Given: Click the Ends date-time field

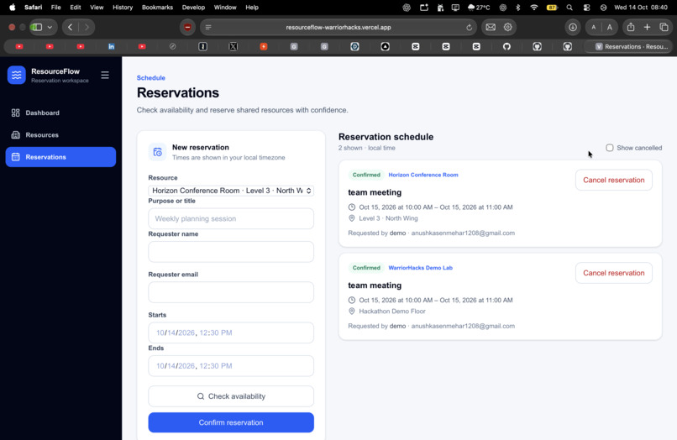Looking at the screenshot, I should click(231, 366).
